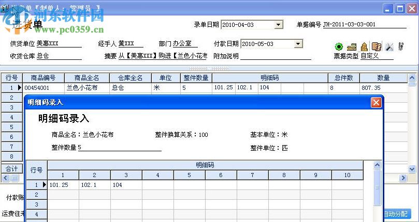Click main table horizontal scroll right arrow
The image size is (419, 222).
pos(403,178)
